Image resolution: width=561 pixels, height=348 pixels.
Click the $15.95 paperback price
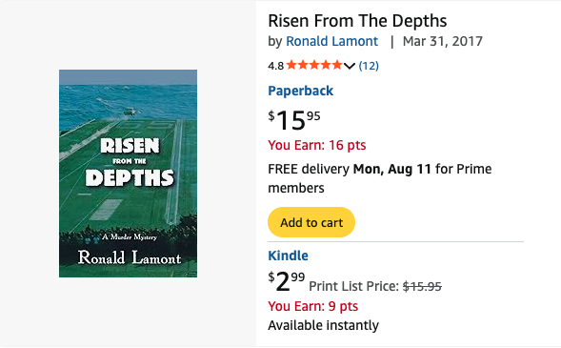294,120
